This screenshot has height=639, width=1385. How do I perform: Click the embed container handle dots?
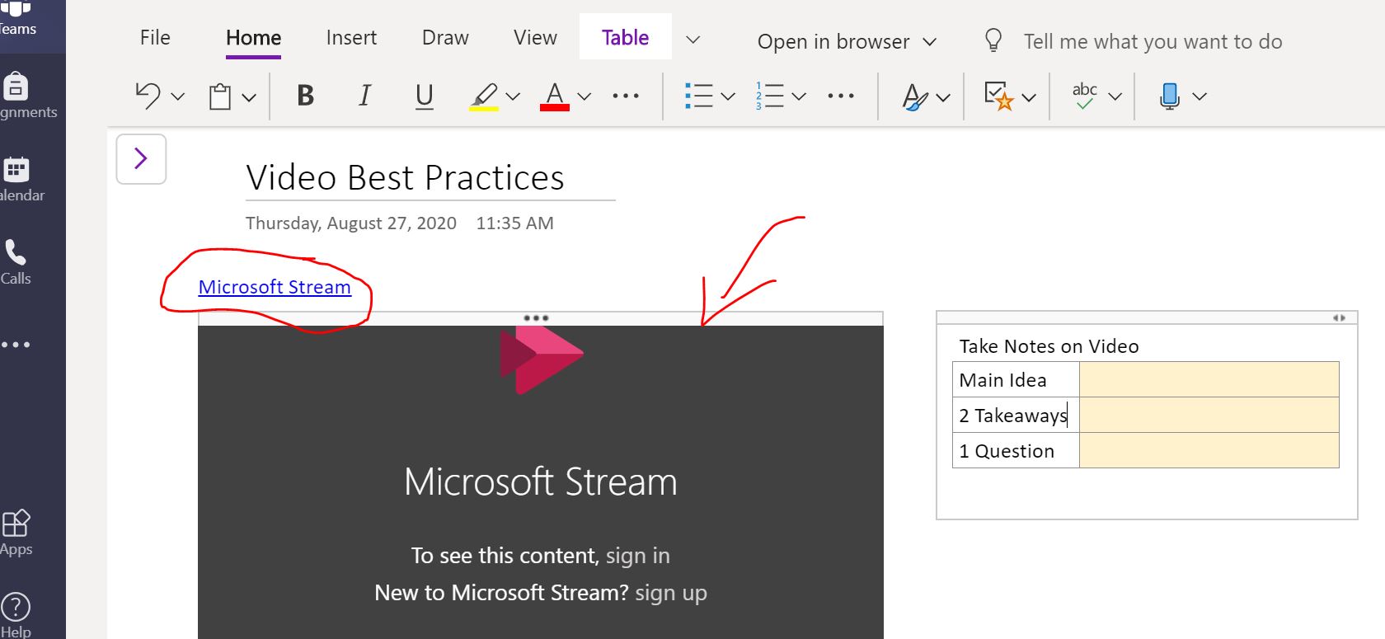pyautogui.click(x=536, y=317)
